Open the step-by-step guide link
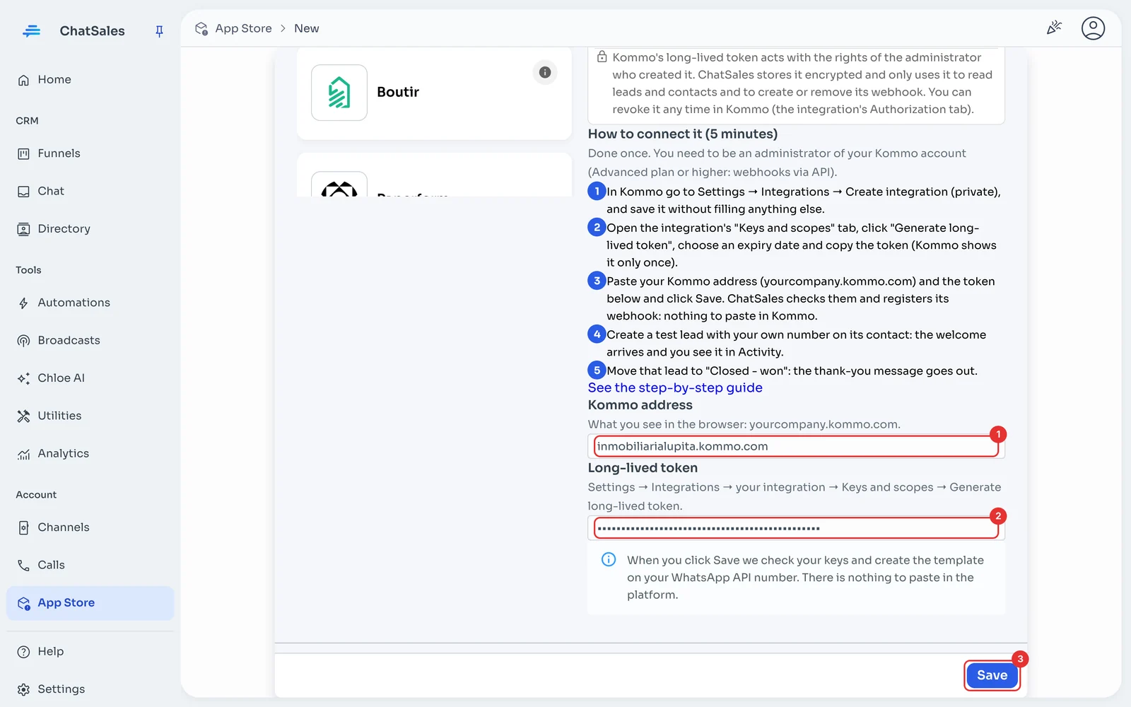Image resolution: width=1131 pixels, height=707 pixels. coord(675,387)
